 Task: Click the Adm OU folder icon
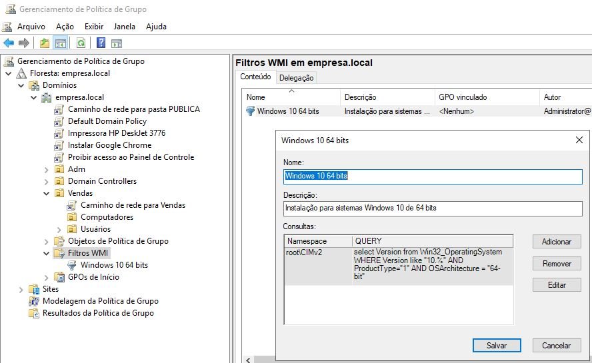(59, 169)
